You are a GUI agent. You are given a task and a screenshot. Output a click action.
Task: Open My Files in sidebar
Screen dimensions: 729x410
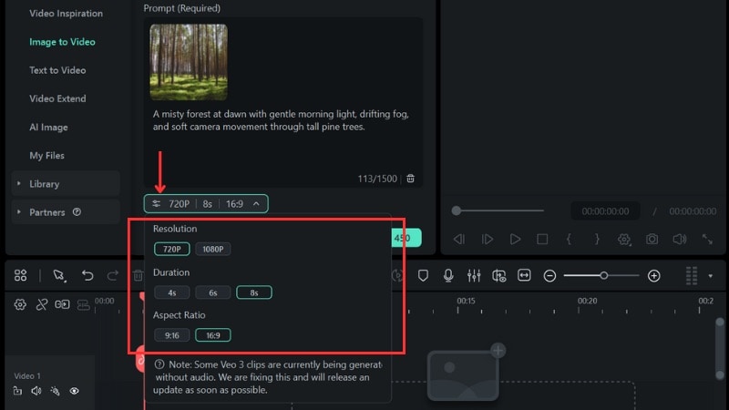pos(47,156)
